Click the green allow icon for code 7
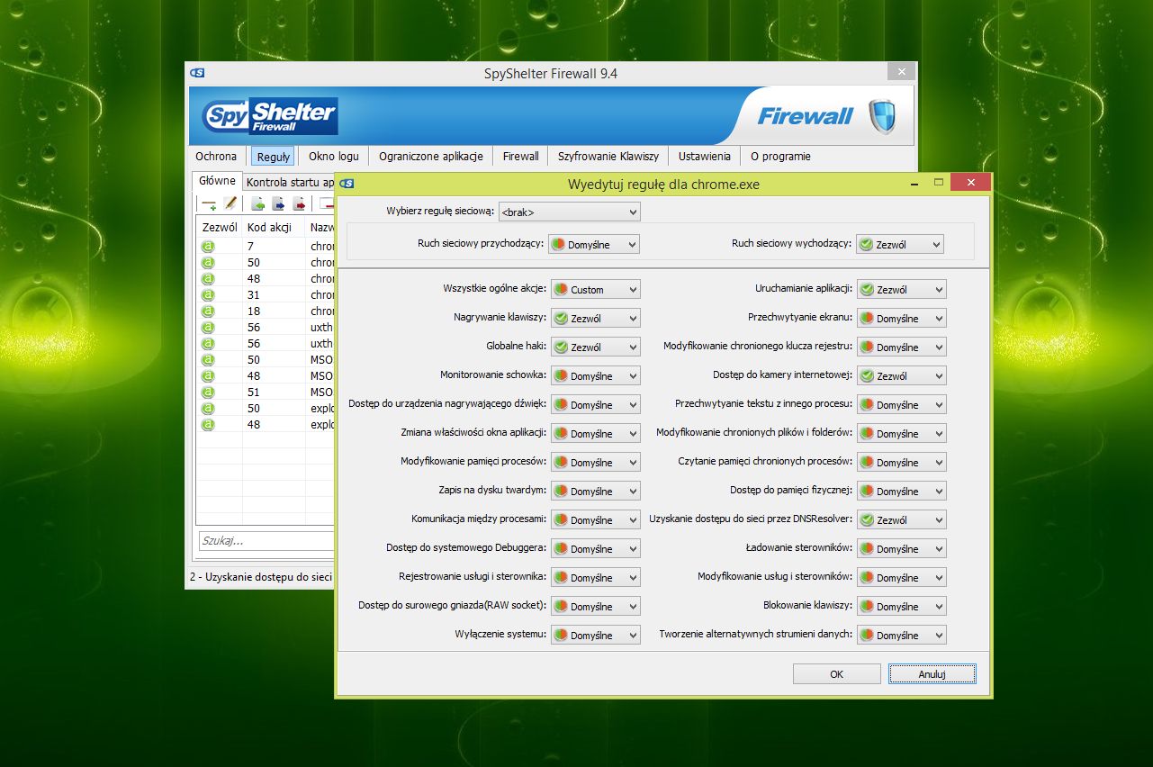This screenshot has width=1153, height=767. 209,247
